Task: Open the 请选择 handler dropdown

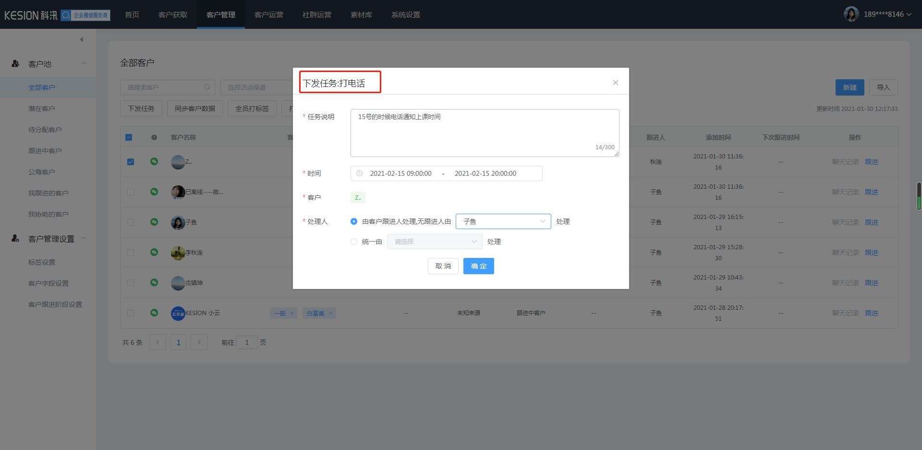Action: pyautogui.click(x=434, y=242)
